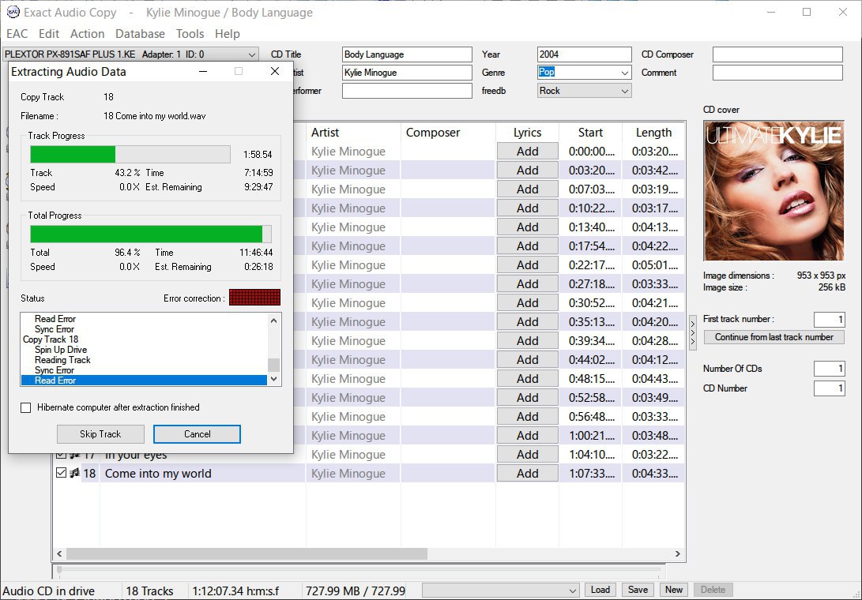Click the 1:12:07.34 h:m:s.f status entry

tap(235, 591)
